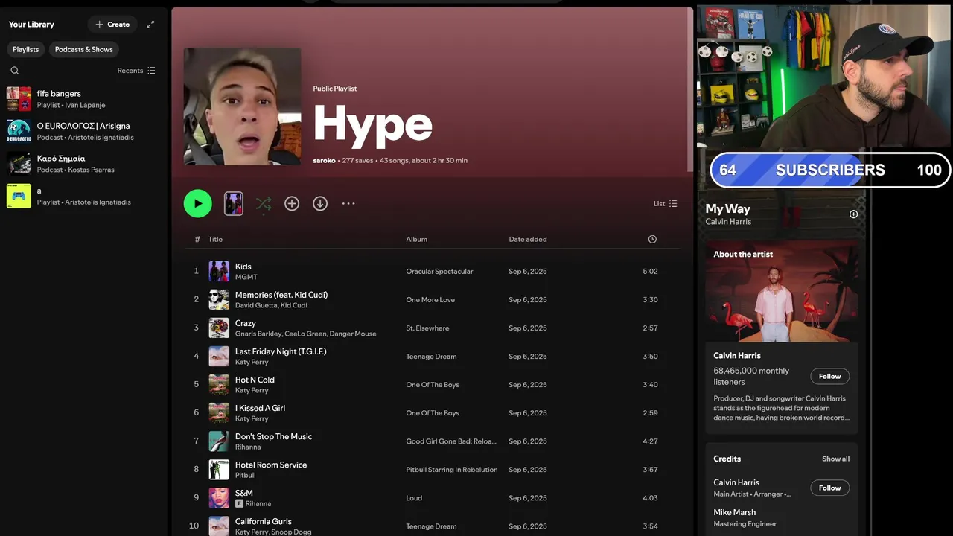
Task: Sort tracks by Date added column
Action: click(528, 239)
